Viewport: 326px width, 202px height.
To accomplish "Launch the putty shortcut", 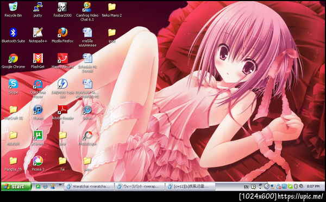I will [37, 9].
